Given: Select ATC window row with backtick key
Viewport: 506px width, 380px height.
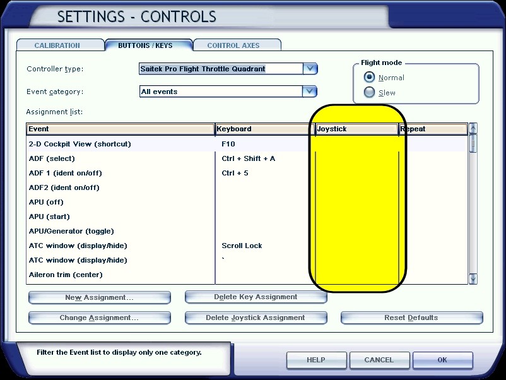Looking at the screenshot, I should click(x=247, y=260).
